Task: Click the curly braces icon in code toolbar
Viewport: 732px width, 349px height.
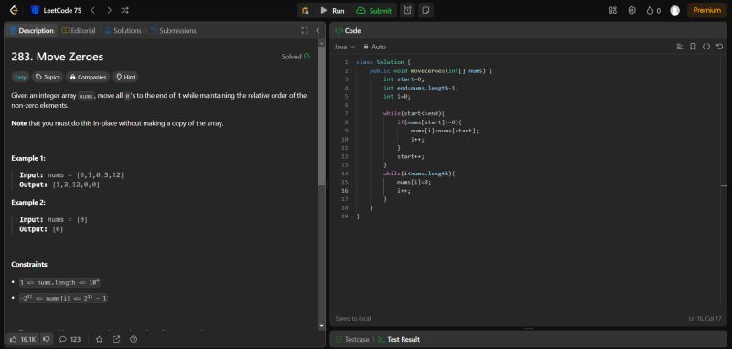Action: 706,47
